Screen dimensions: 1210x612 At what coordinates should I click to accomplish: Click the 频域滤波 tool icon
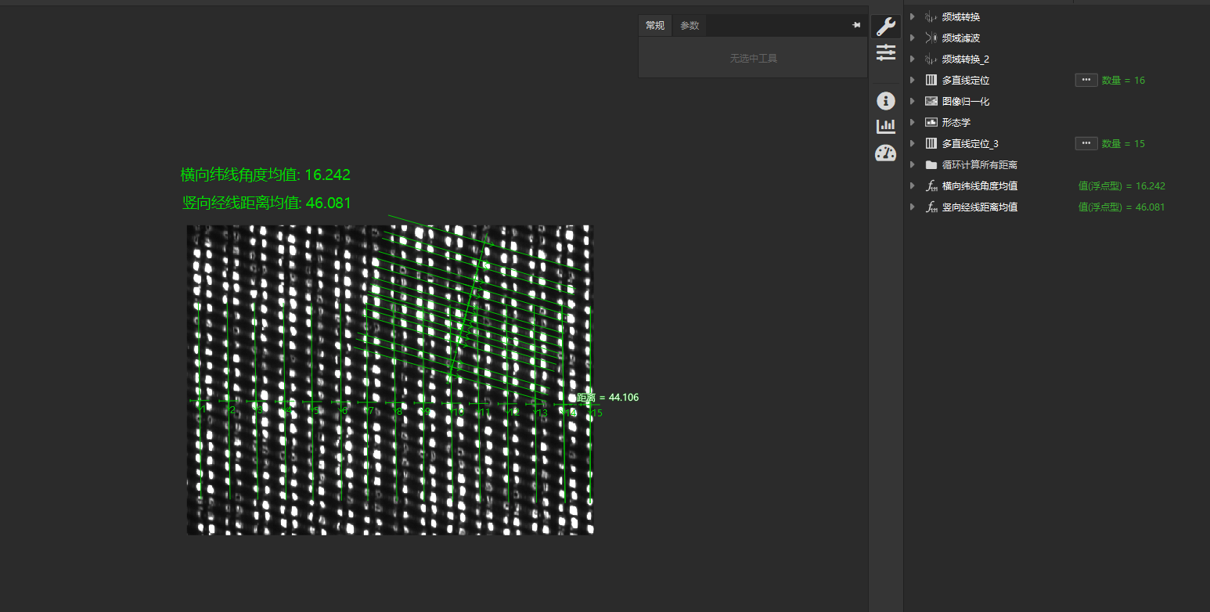point(931,38)
